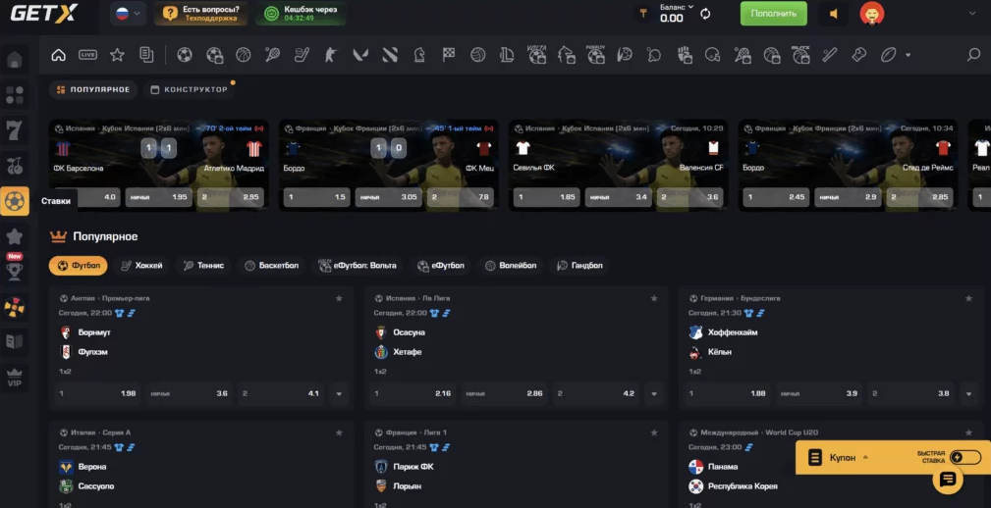Click the trophy icon marked New
Screen dimensions: 991x508
click(14, 272)
